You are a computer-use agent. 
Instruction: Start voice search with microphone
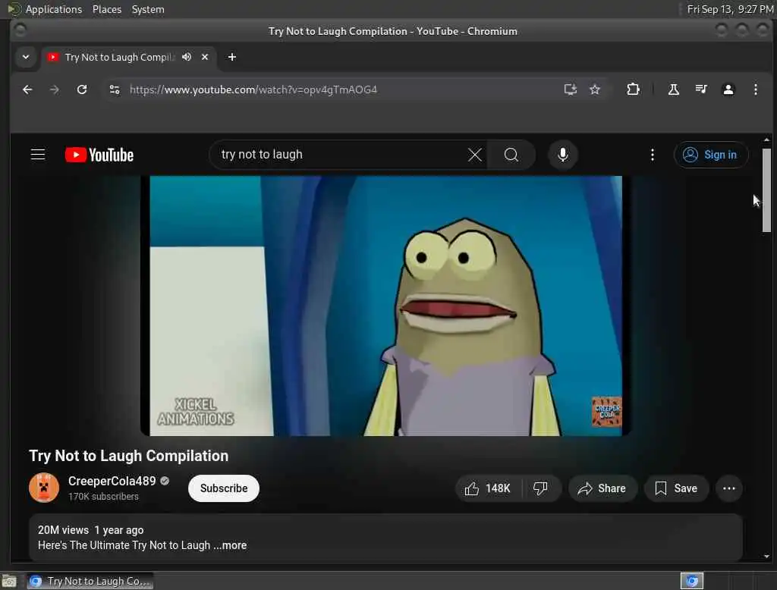(x=562, y=155)
